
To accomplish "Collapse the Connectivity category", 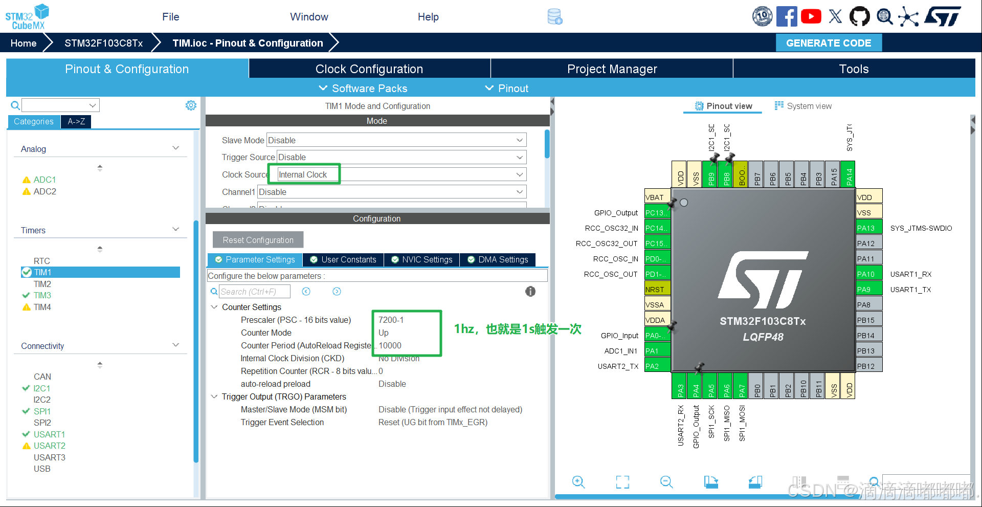I will (x=176, y=345).
